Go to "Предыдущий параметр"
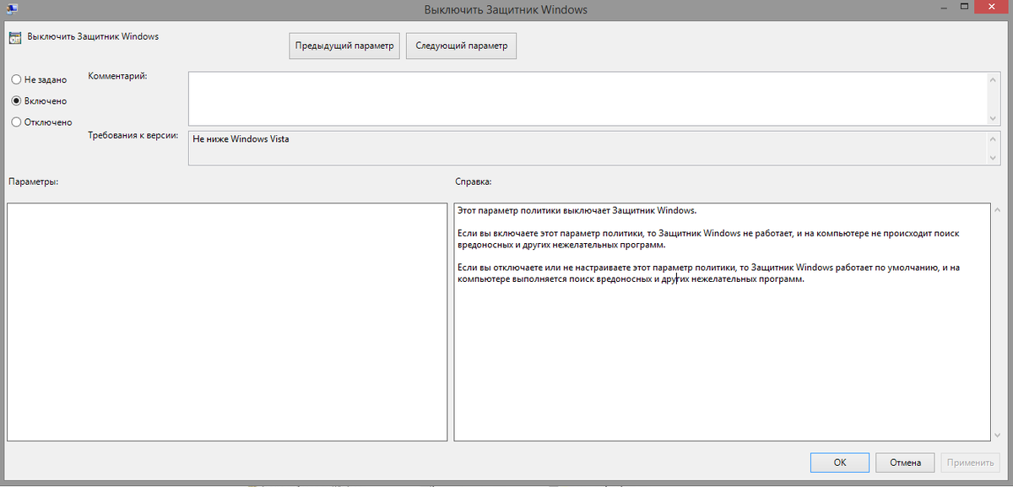1013x487 pixels. pos(344,46)
